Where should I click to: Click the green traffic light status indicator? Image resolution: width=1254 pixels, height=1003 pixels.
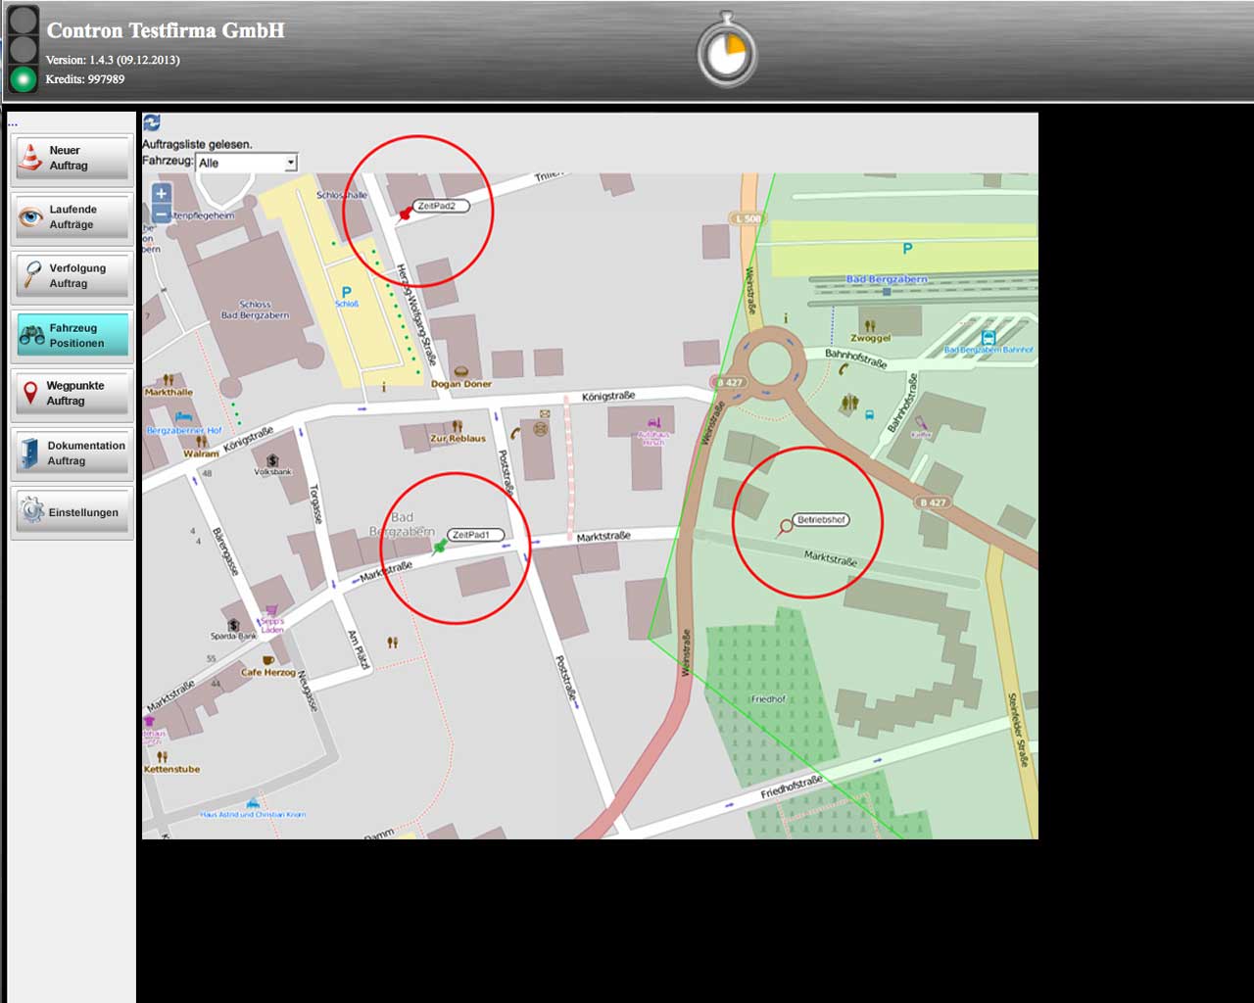[x=23, y=78]
